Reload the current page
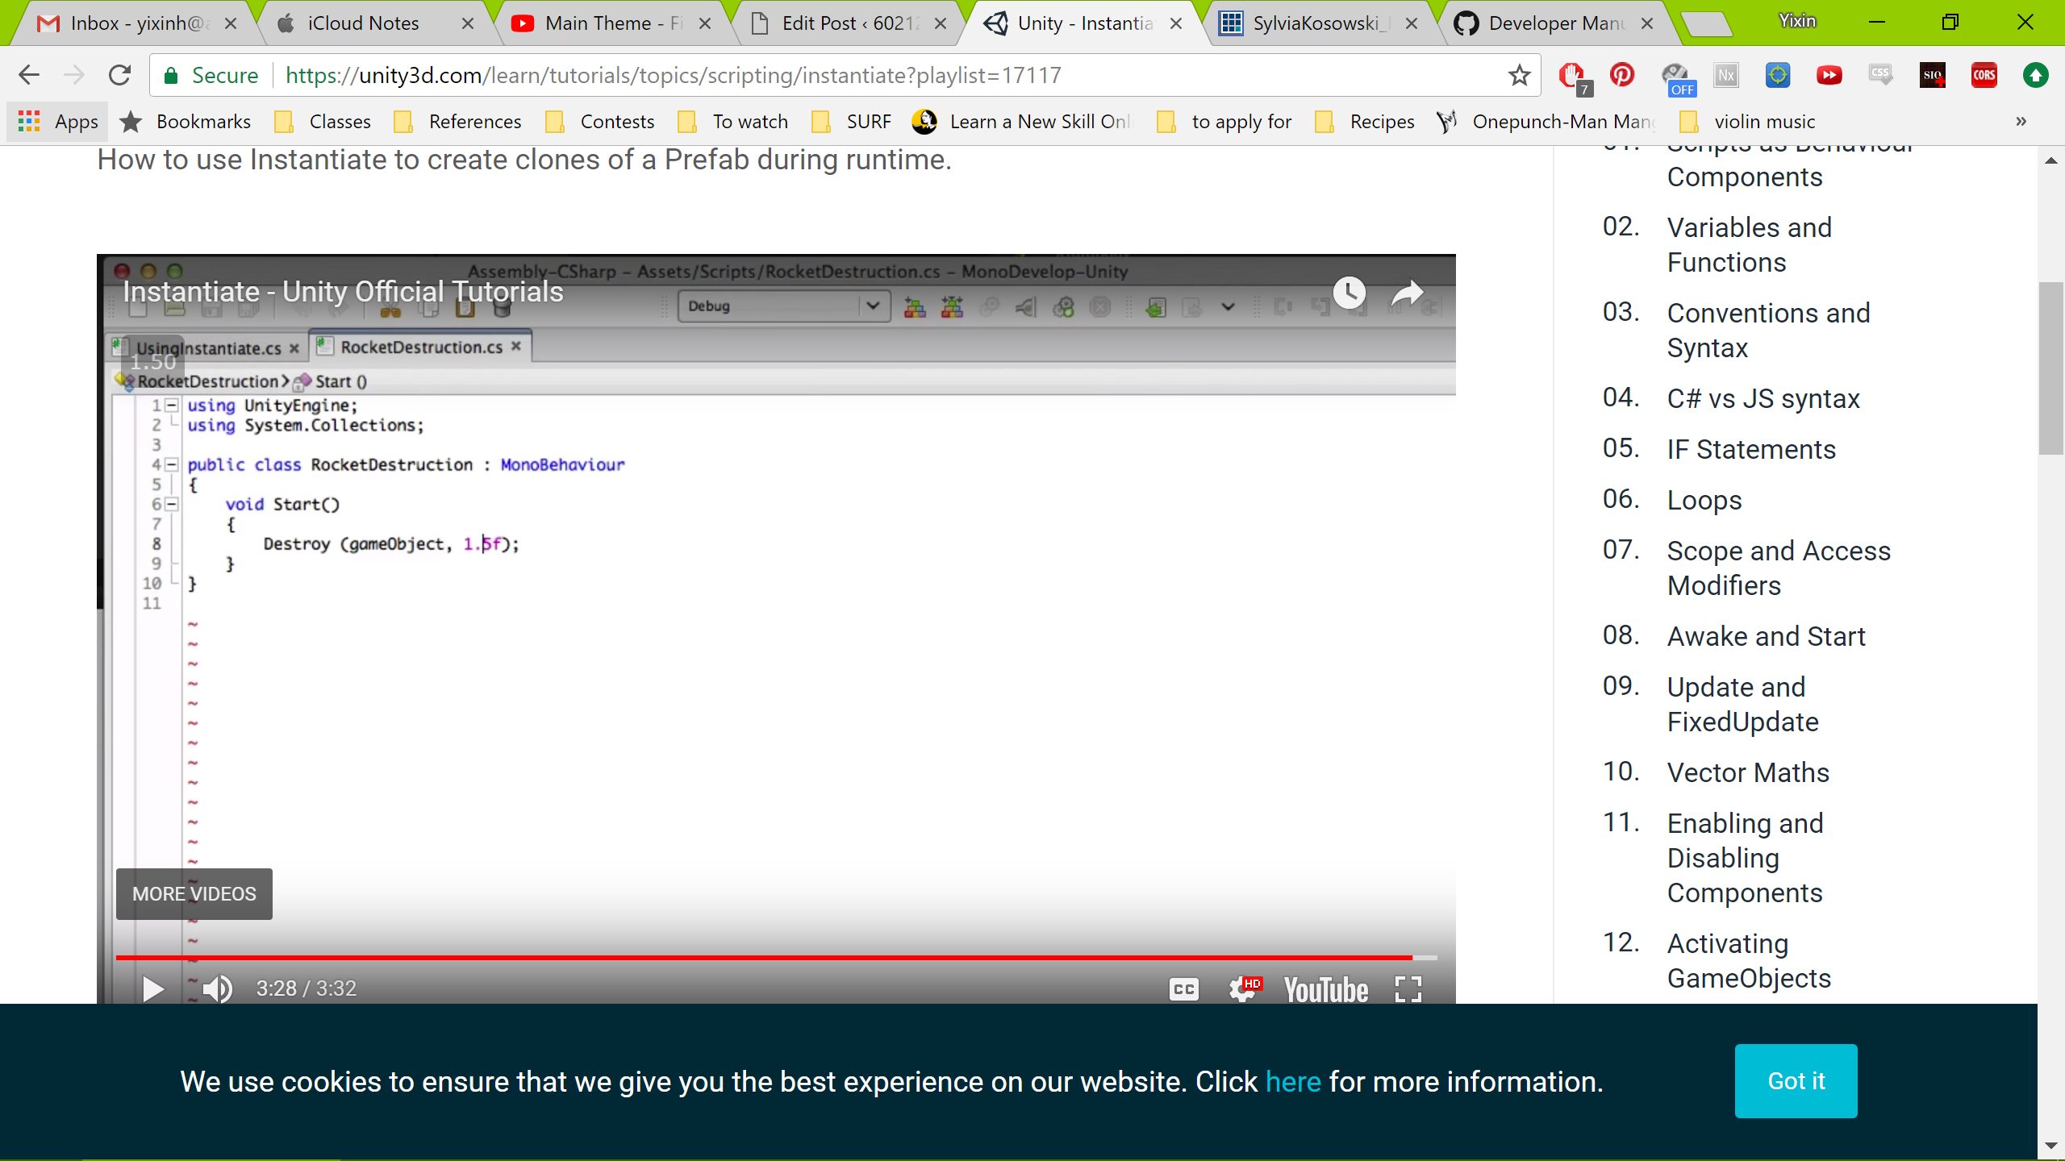This screenshot has width=2065, height=1161. [x=119, y=75]
